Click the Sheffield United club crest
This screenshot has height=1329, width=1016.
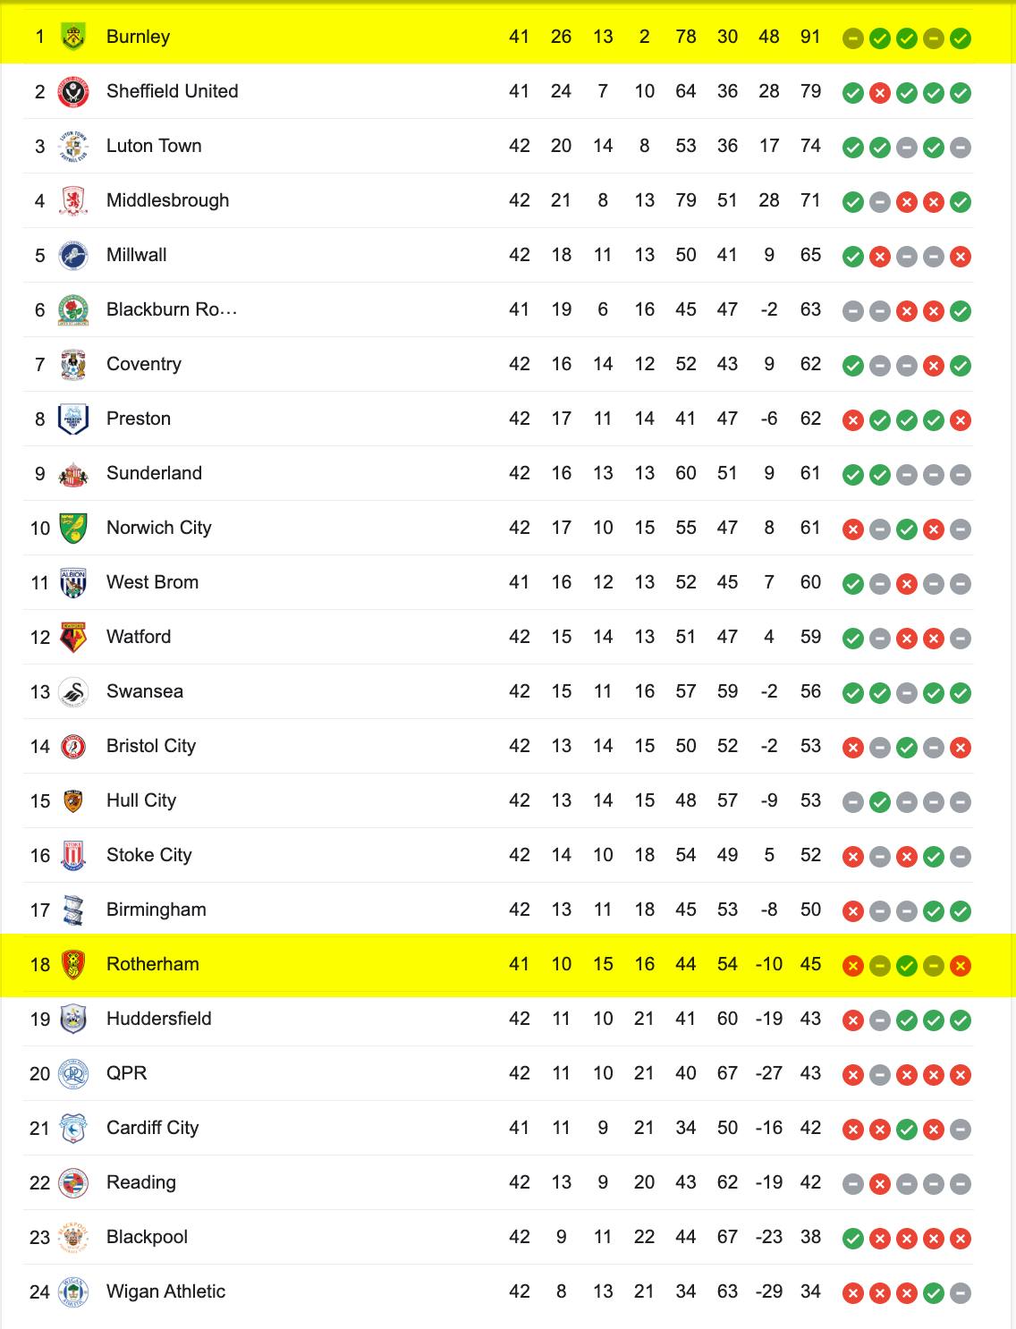click(x=73, y=92)
